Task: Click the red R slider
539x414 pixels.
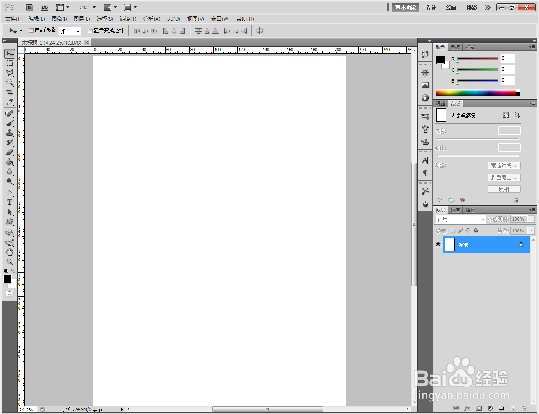Action: [478, 59]
